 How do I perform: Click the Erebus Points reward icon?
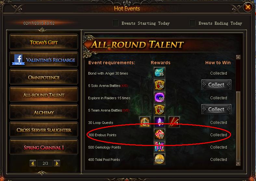click(x=159, y=134)
